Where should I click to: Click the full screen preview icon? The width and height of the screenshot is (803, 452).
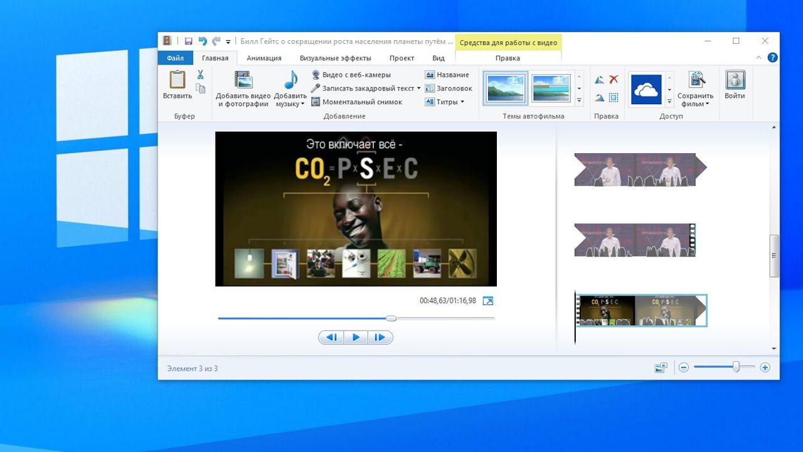(x=487, y=301)
